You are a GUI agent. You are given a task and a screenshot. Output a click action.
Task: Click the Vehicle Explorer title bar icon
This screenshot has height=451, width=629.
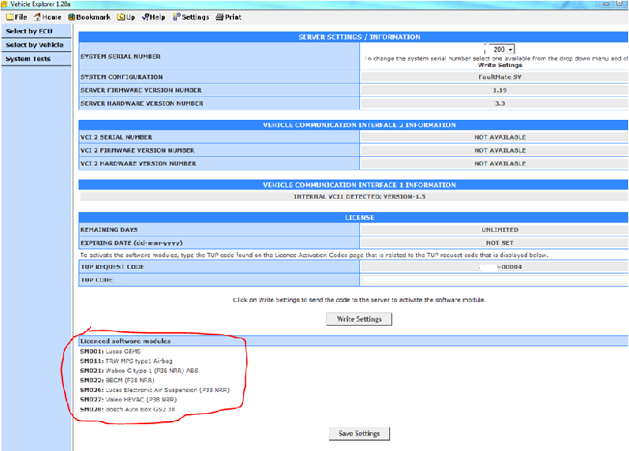[5, 4]
